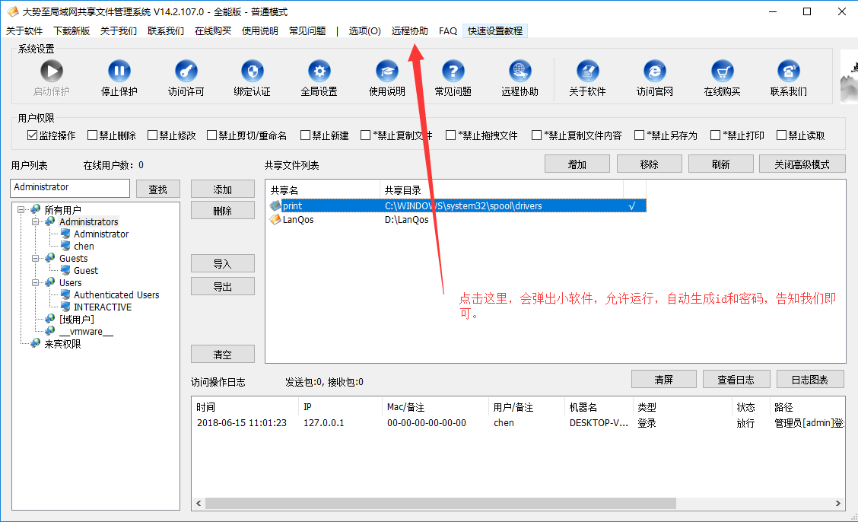Open 全局设置 gear icon
This screenshot has width=858, height=522.
click(x=319, y=72)
